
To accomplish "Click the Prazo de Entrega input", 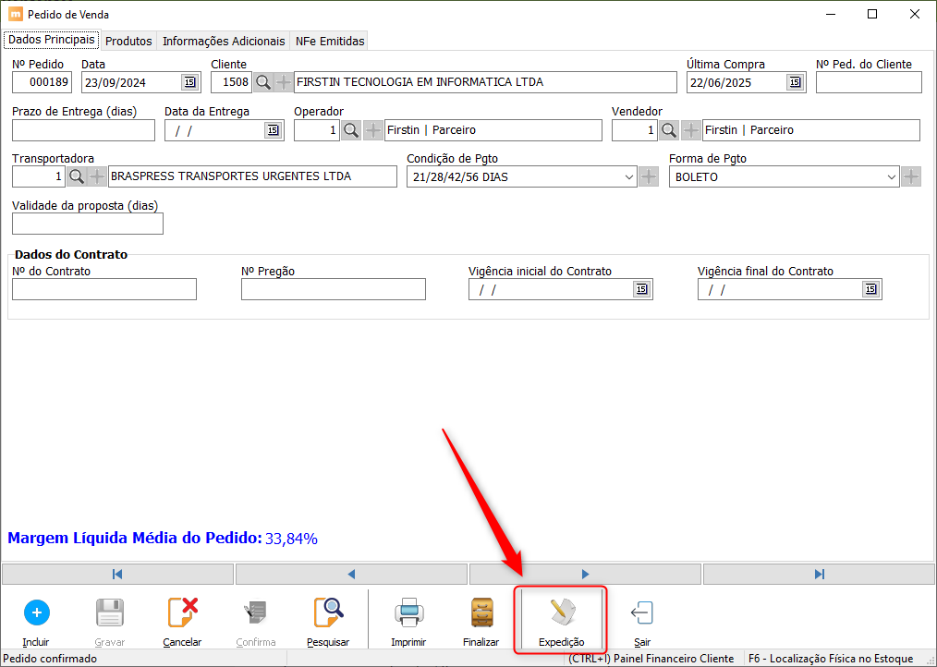I will (83, 130).
